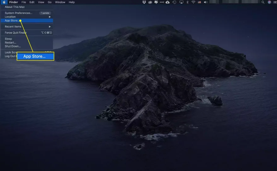Expand the Recent Items submenu
This screenshot has width=277, height=171.
[x=27, y=27]
